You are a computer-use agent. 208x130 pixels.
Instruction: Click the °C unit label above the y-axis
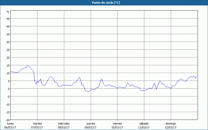click(x=8, y=12)
